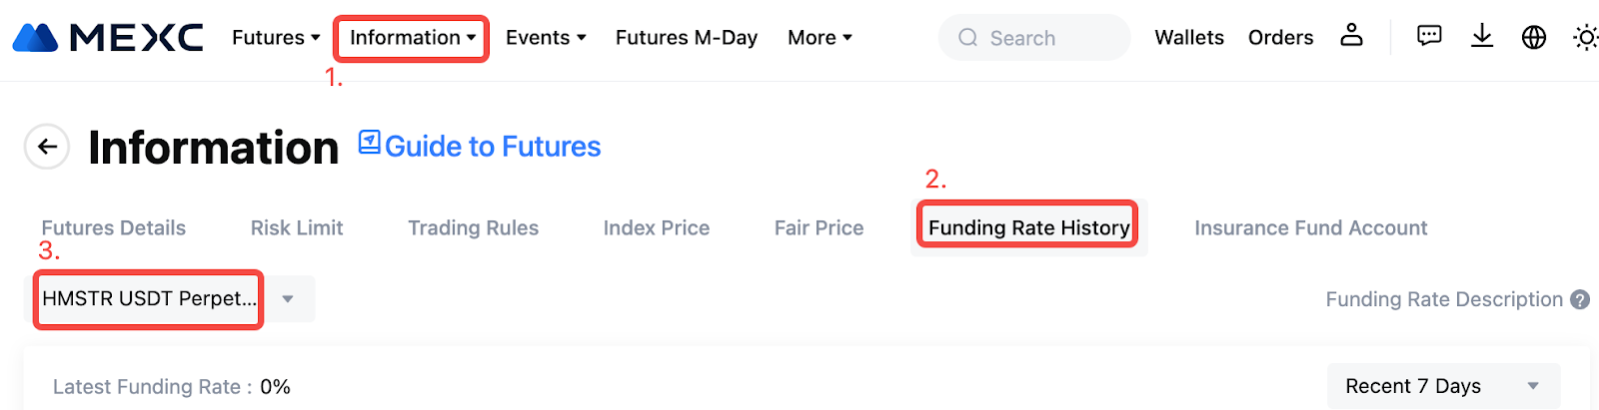Click the download app icon

click(1482, 37)
